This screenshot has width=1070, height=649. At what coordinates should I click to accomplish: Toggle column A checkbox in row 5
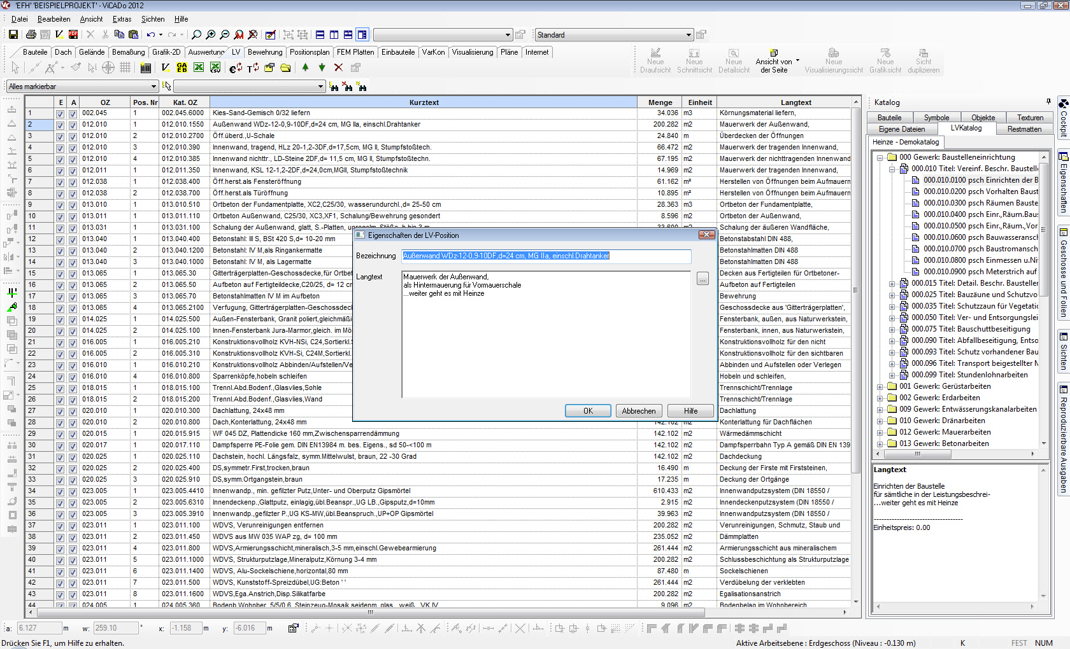73,159
